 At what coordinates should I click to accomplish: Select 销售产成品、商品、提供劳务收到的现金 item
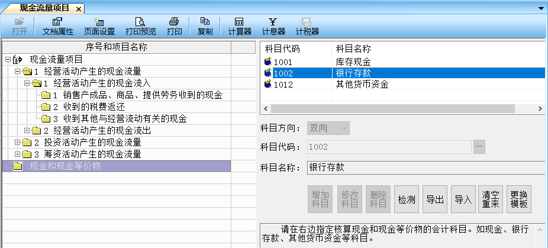137,95
